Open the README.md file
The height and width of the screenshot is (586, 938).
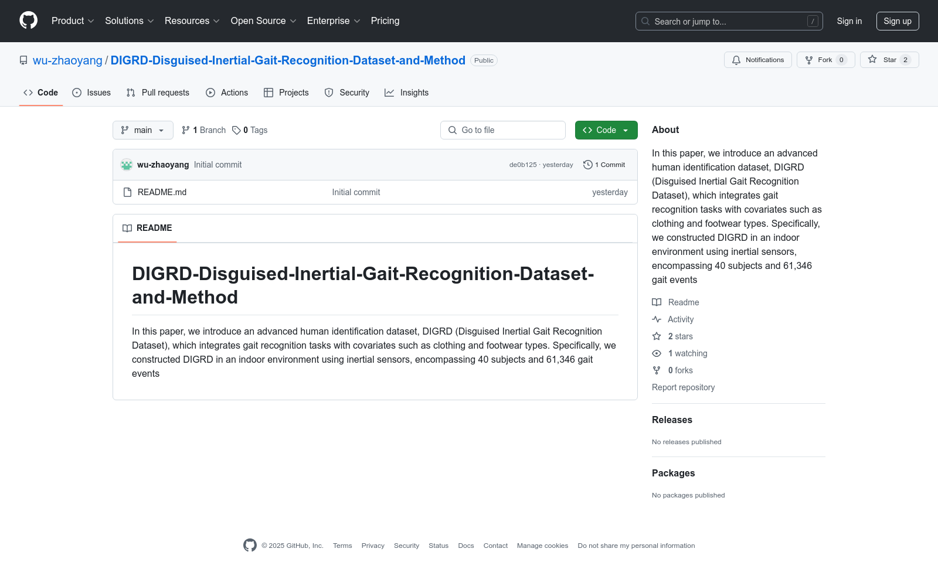pos(162,192)
